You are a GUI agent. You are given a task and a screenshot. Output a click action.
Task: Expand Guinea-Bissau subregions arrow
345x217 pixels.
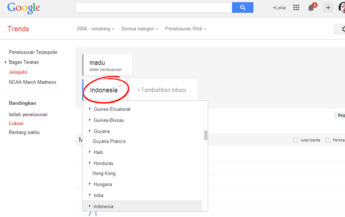90,120
